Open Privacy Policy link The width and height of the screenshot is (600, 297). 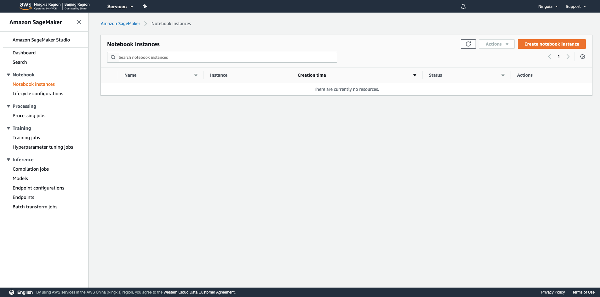point(553,292)
